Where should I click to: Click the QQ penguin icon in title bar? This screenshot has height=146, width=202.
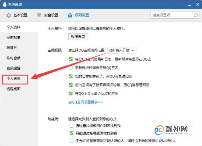tap(5, 4)
